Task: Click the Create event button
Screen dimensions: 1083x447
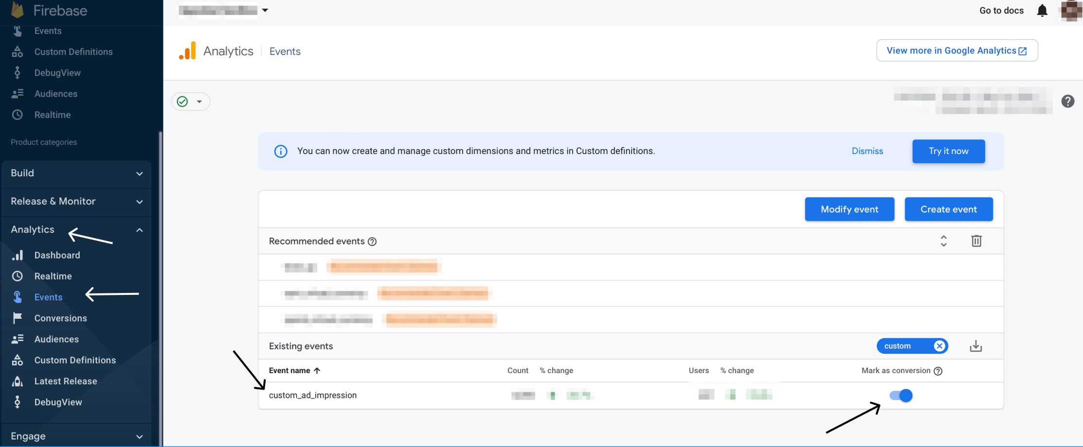Action: pos(948,209)
